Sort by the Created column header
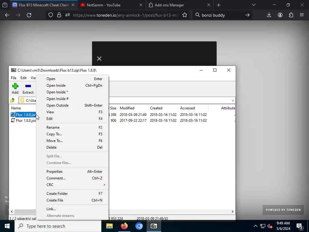The height and width of the screenshot is (232, 309). (163, 108)
